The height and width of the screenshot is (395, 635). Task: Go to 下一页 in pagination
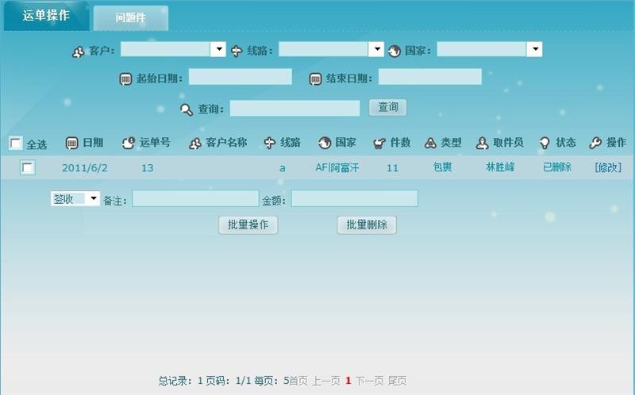pos(370,381)
